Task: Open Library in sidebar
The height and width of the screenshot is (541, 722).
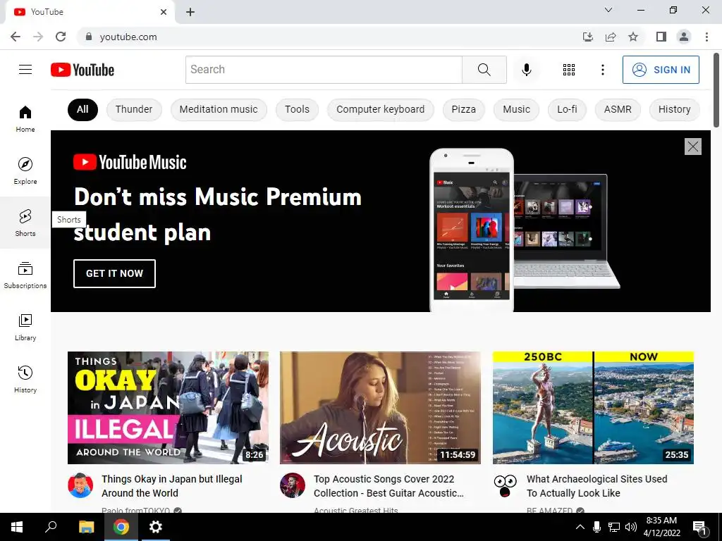Action: coord(25,327)
